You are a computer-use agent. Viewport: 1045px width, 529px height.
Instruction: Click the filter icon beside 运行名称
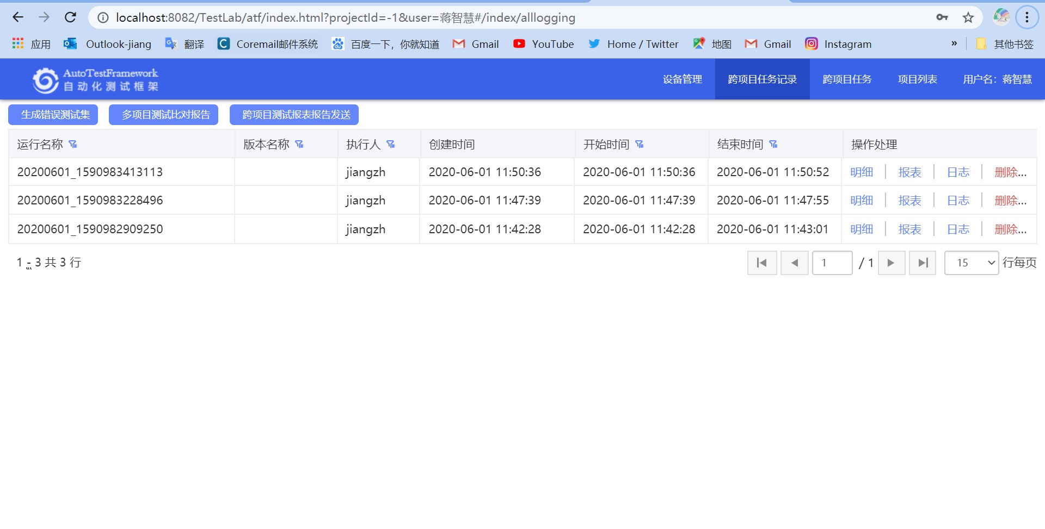point(73,144)
